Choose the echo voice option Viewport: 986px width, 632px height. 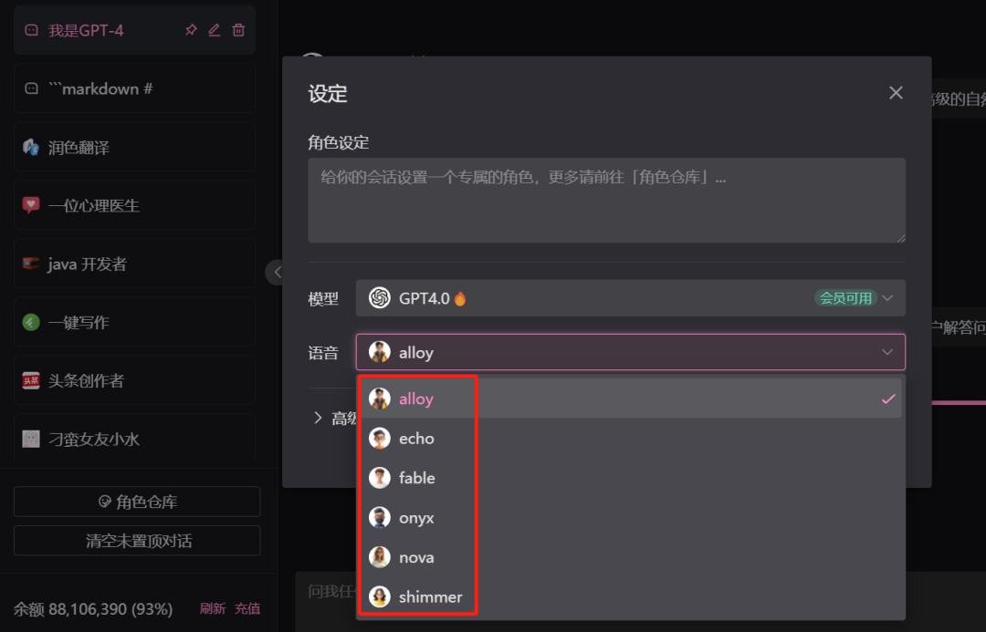(x=630, y=438)
